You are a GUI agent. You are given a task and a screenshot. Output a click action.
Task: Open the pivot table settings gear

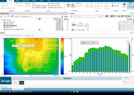click(x=65, y=19)
